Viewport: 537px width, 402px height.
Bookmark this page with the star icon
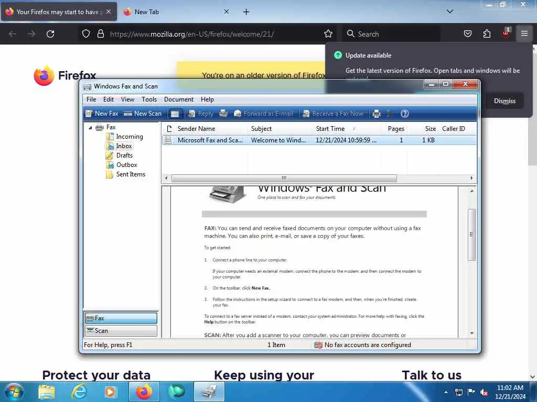point(328,34)
